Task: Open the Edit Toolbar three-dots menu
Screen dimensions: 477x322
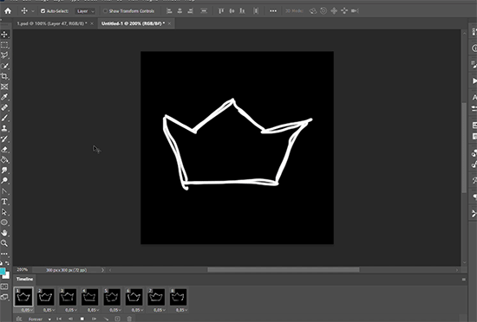Action: coord(4,254)
